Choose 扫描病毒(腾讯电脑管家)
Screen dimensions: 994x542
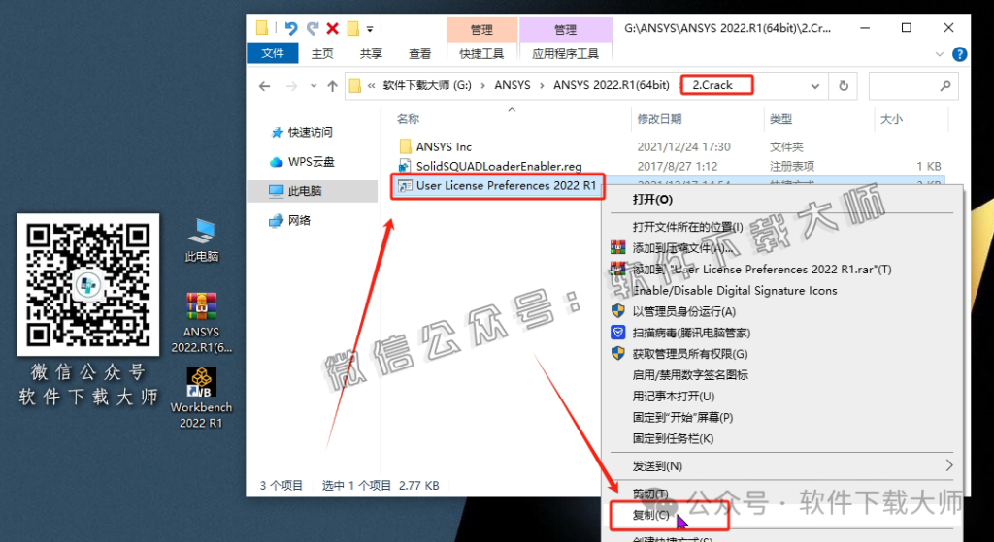coord(691,333)
